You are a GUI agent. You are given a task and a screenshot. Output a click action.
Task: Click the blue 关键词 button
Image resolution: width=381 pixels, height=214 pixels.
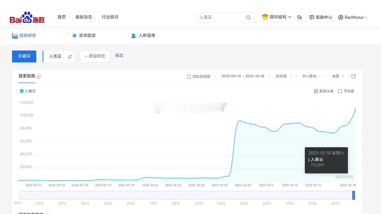point(24,57)
